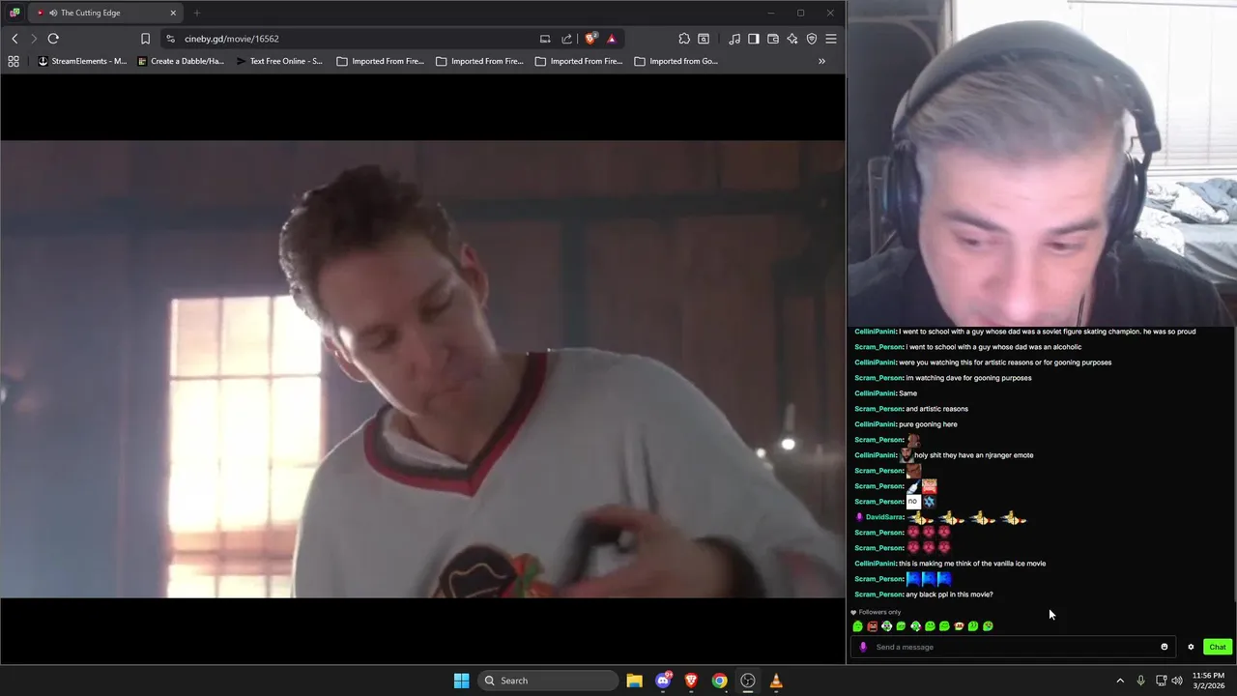The height and width of the screenshot is (696, 1237).
Task: Open Discord from the taskbar
Action: 663,681
